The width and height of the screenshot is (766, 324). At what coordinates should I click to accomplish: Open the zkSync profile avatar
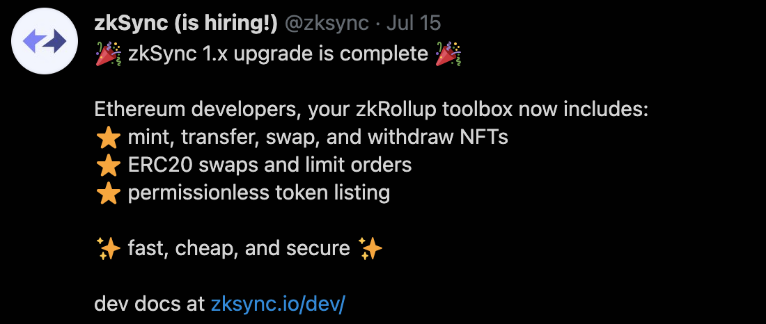45,41
